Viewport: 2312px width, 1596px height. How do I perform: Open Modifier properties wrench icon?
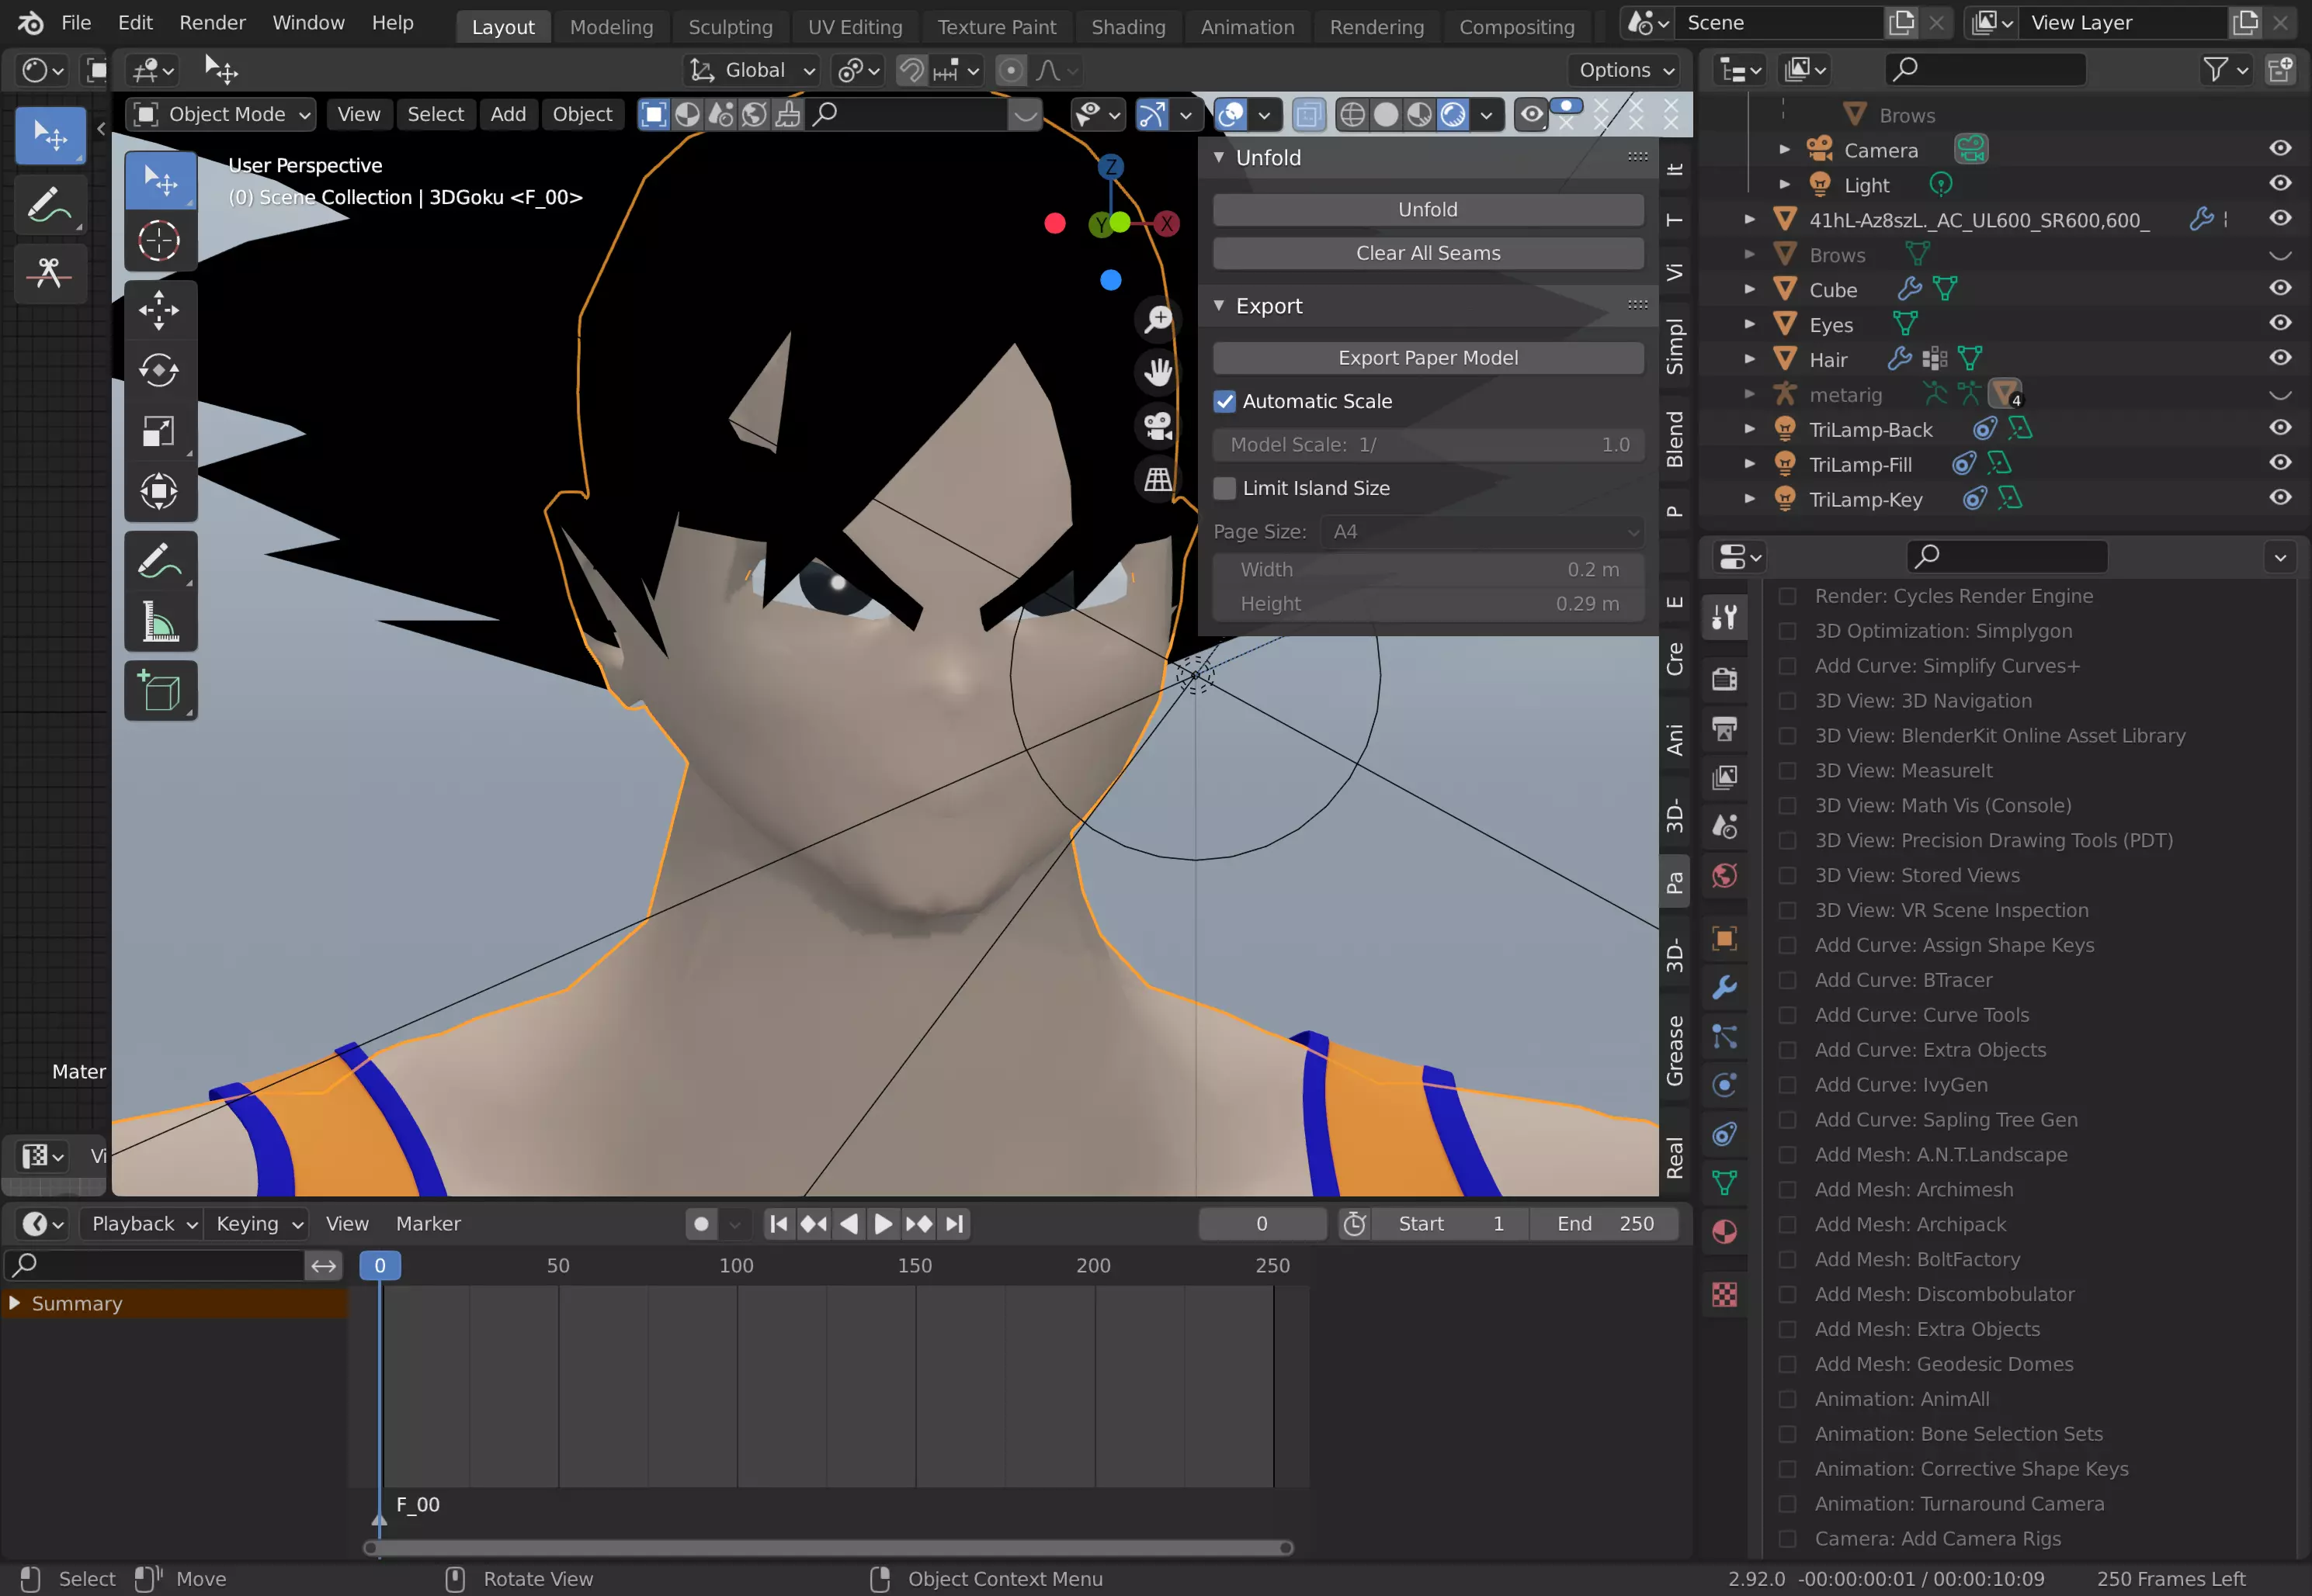click(1724, 988)
